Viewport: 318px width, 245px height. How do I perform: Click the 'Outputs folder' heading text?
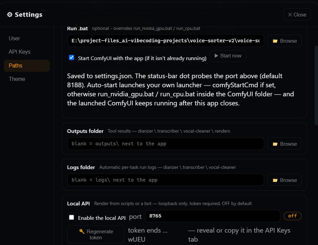tap(85, 131)
